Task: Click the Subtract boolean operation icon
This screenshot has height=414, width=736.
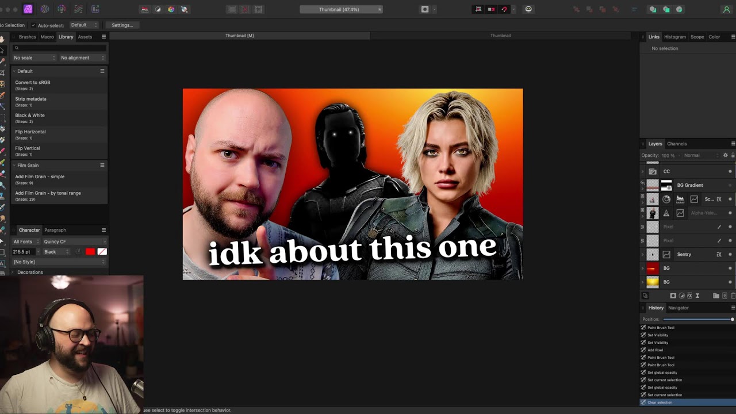Action: [666, 9]
